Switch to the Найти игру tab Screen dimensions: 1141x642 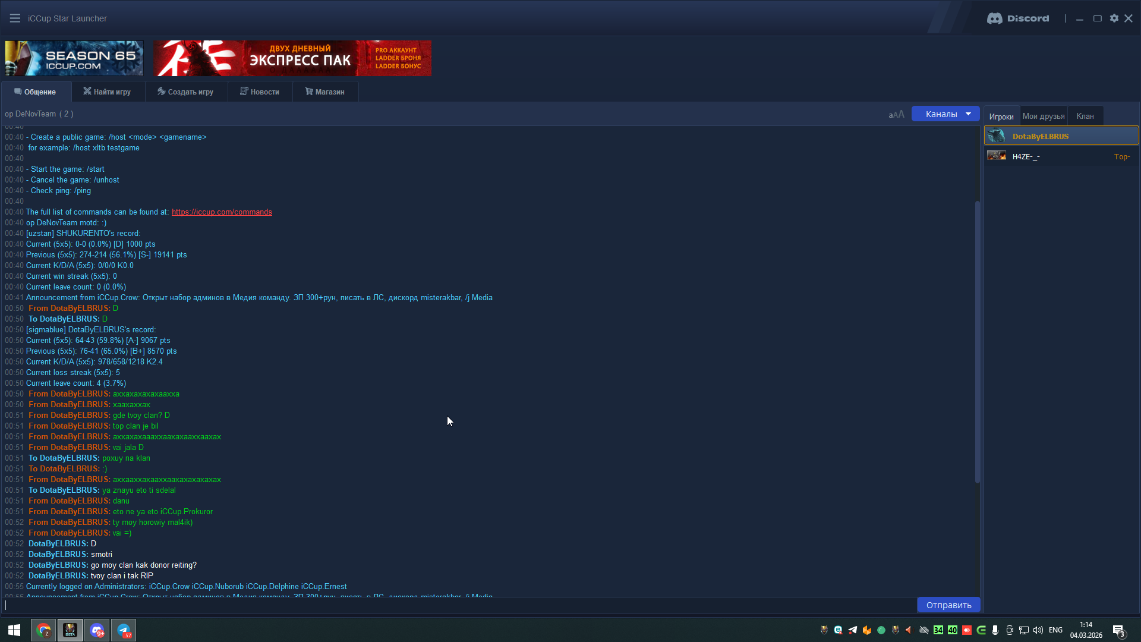[107, 92]
